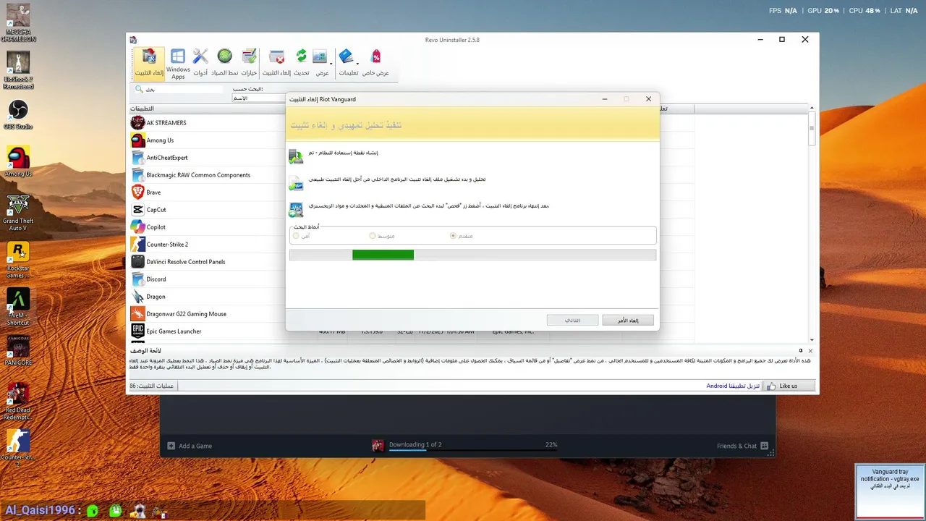The image size is (926, 521).
Task: Open the Tools (أدوات) wrench icon
Action: [x=200, y=62]
